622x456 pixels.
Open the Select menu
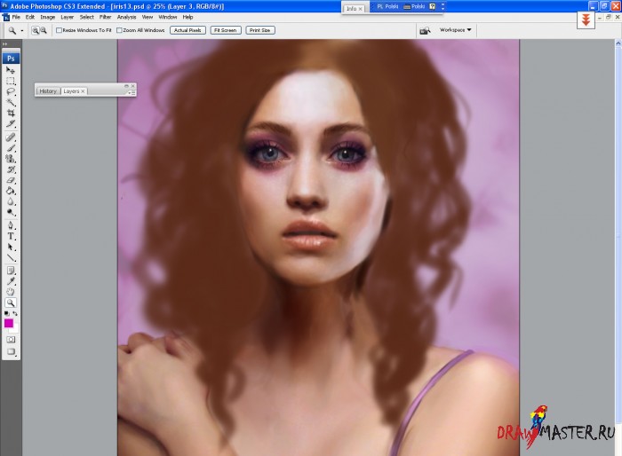pyautogui.click(x=86, y=17)
